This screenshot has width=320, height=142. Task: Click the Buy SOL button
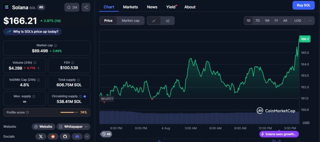(x=303, y=5)
